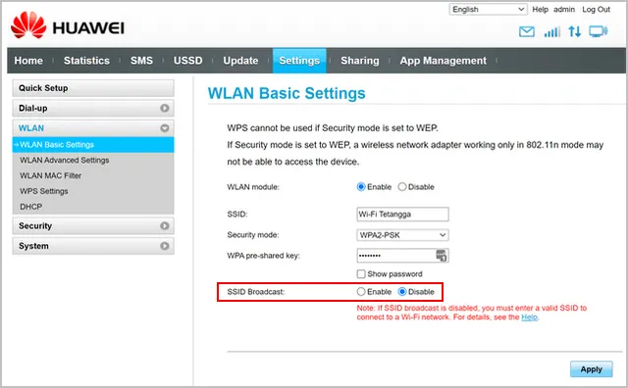Open the Update tab
This screenshot has width=628, height=388.
tap(240, 61)
